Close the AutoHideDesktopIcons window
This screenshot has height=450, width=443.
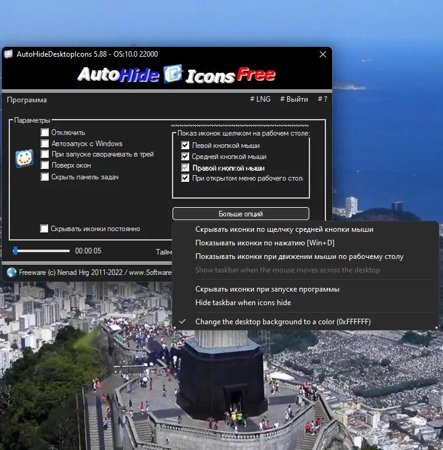323,54
